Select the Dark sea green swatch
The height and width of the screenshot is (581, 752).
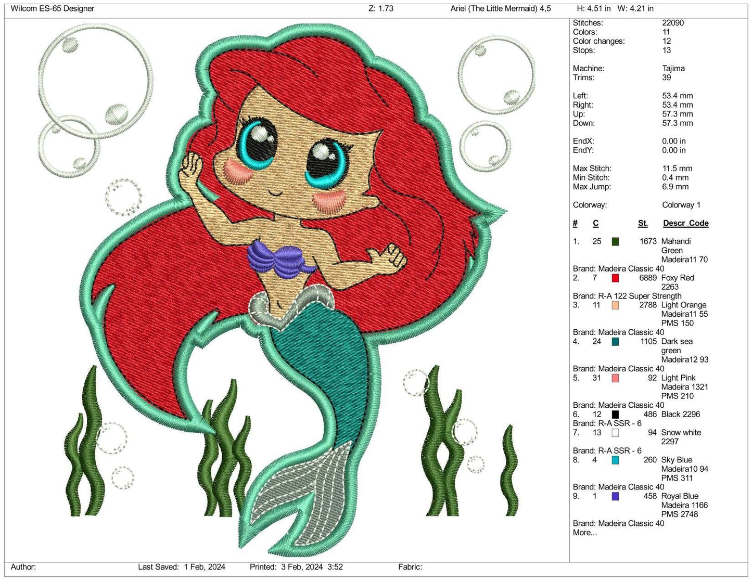tap(616, 342)
